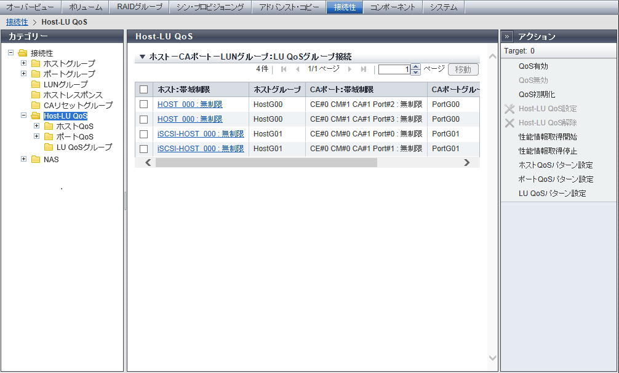Click the horizontal scrollbar under the table
This screenshot has height=373, width=619.
(266, 163)
